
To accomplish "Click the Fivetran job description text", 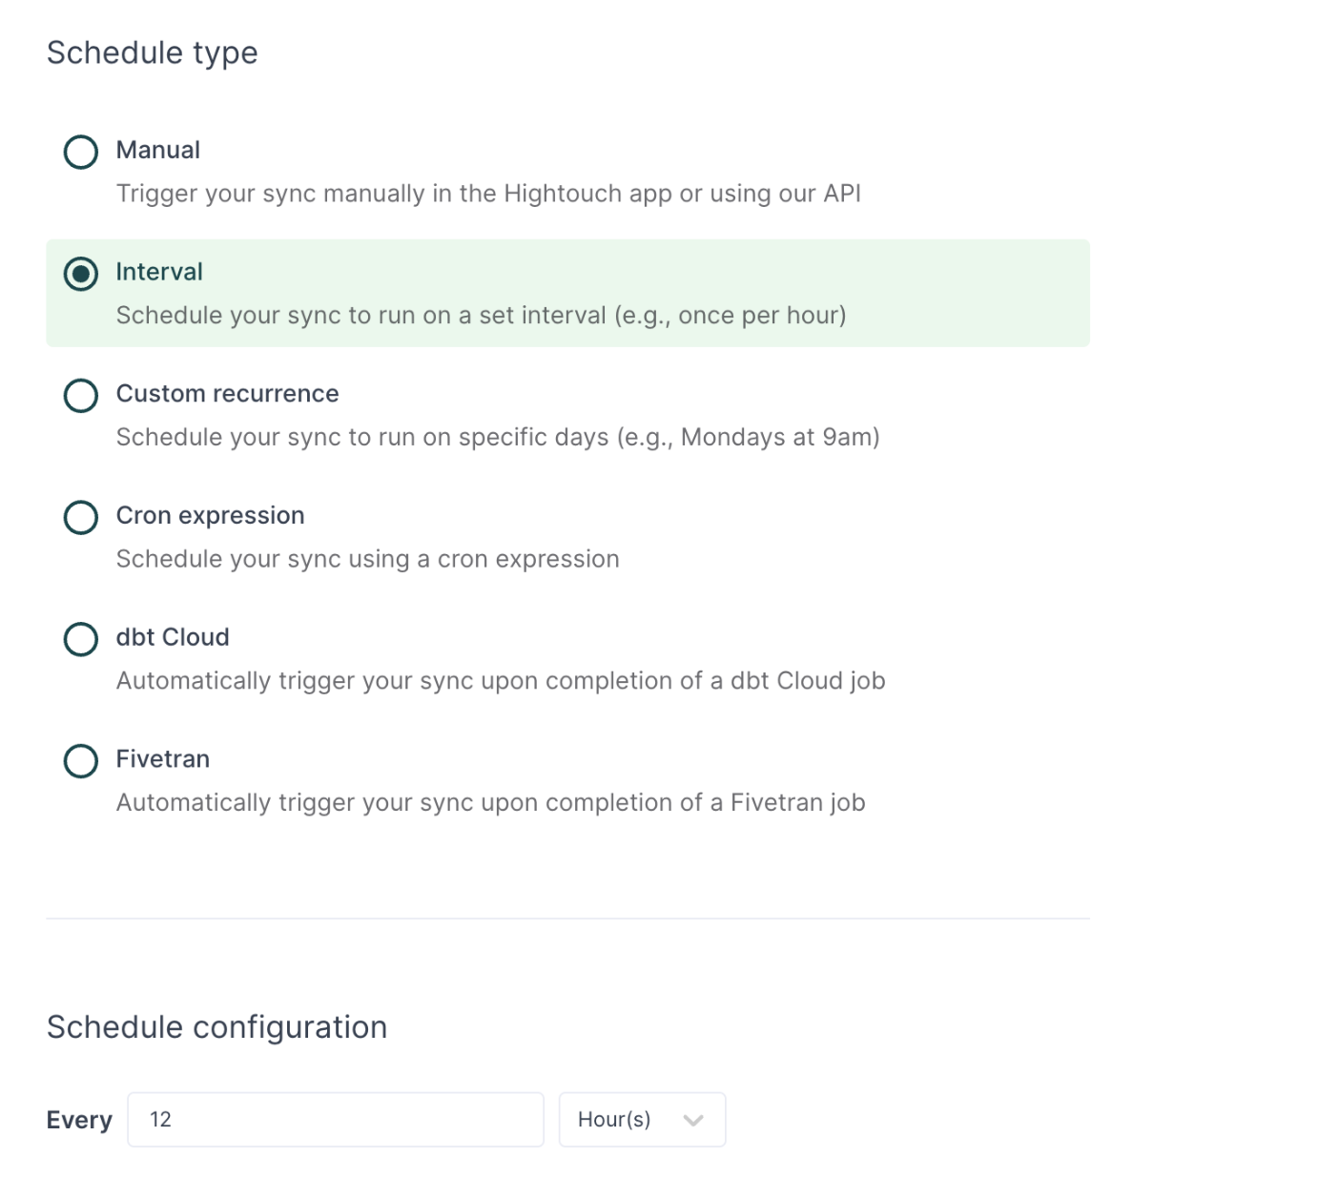I will pyautogui.click(x=490, y=803).
